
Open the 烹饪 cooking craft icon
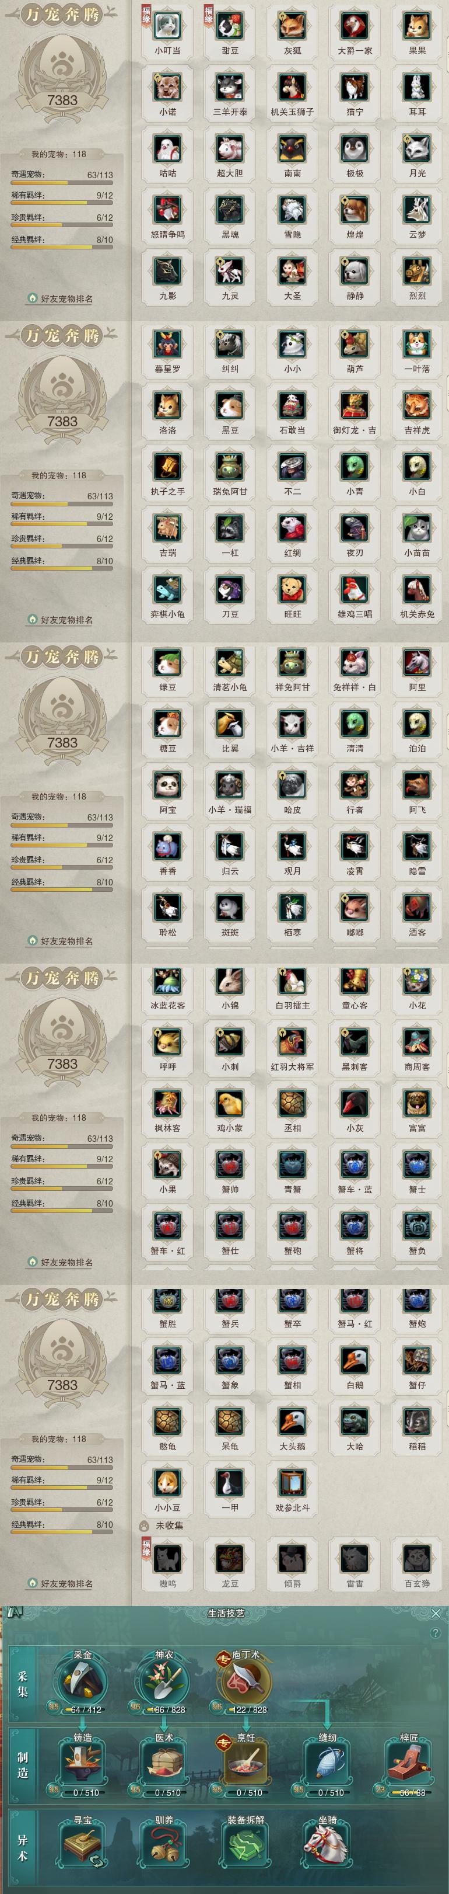[245, 1763]
